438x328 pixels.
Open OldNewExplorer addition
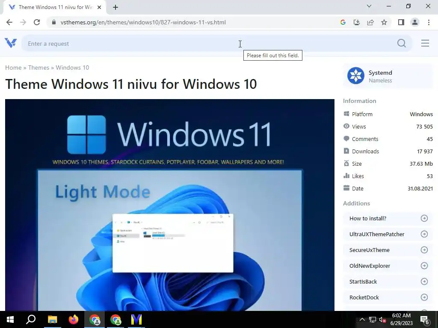388,266
